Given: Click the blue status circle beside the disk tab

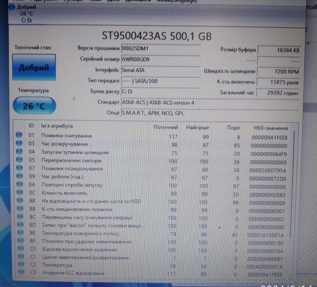Looking at the screenshot, I should 12,7.
